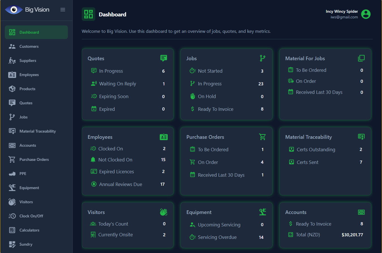Click the Total (NZD) amount $30,201.77
382x253 pixels.
[x=352, y=235]
